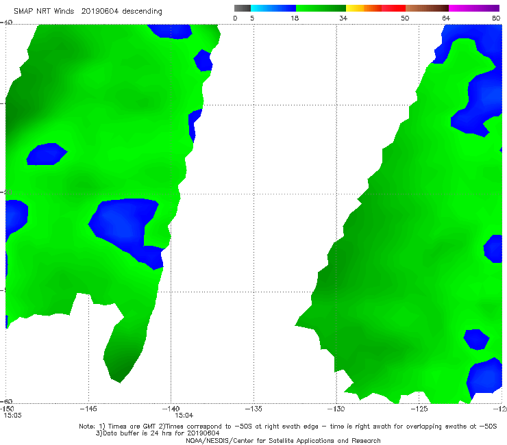Pick the gray segment of the color bar
The width and height of the screenshot is (507, 445).
click(243, 8)
